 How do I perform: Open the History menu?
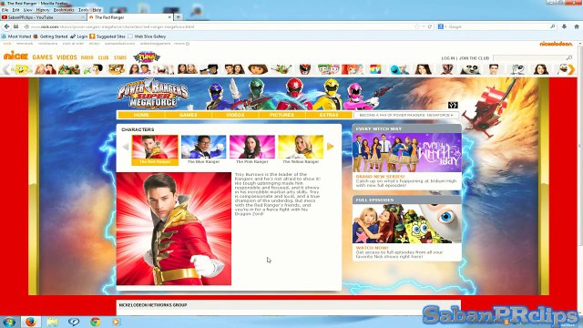[x=43, y=10]
